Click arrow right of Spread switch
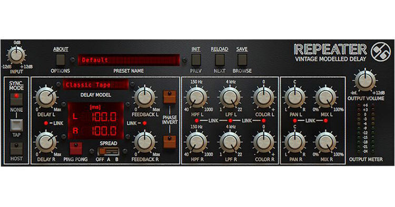This screenshot has width=395, height=207. tap(125, 151)
